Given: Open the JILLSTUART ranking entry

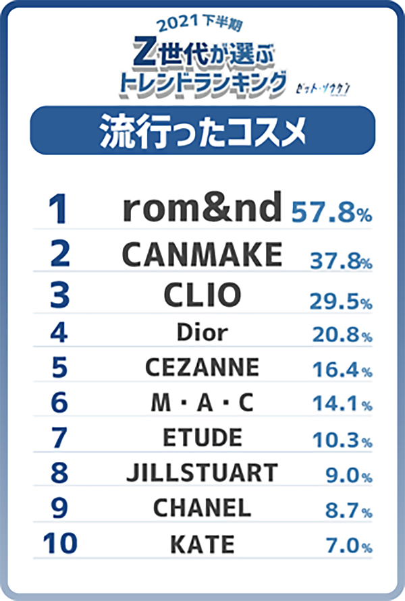Looking at the screenshot, I should click(202, 473).
